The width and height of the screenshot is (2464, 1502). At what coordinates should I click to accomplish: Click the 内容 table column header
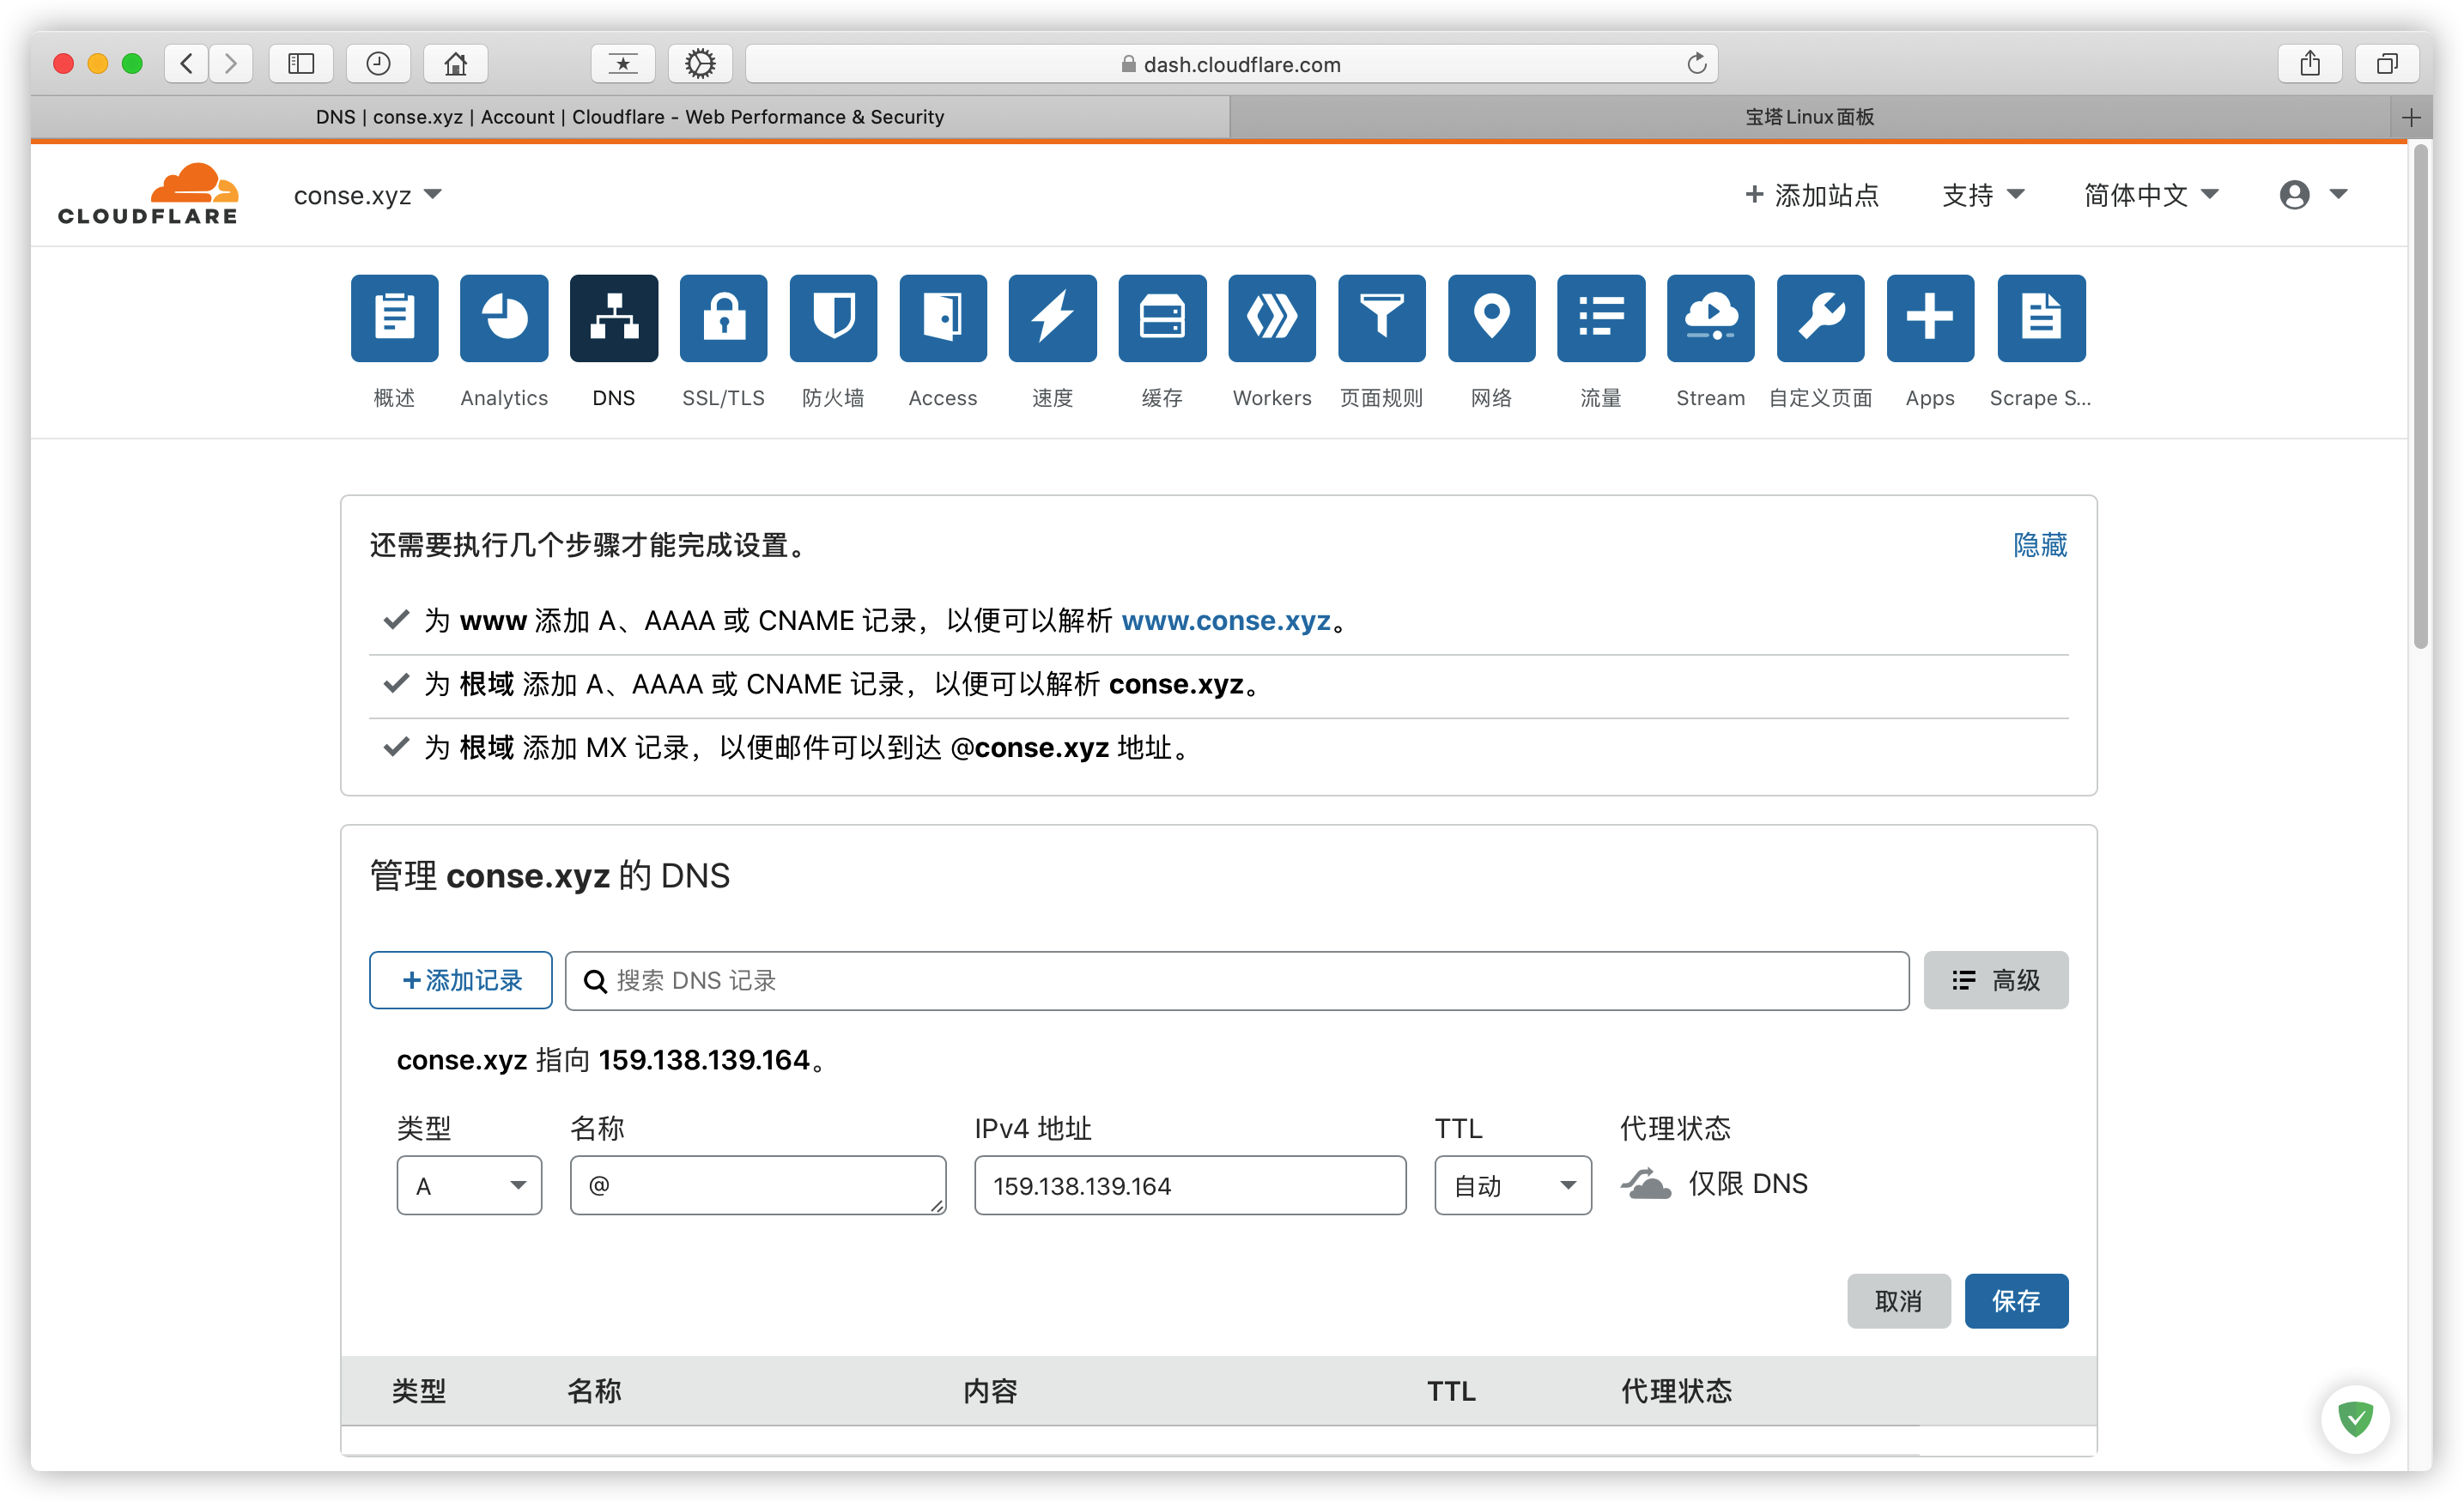coord(990,1391)
